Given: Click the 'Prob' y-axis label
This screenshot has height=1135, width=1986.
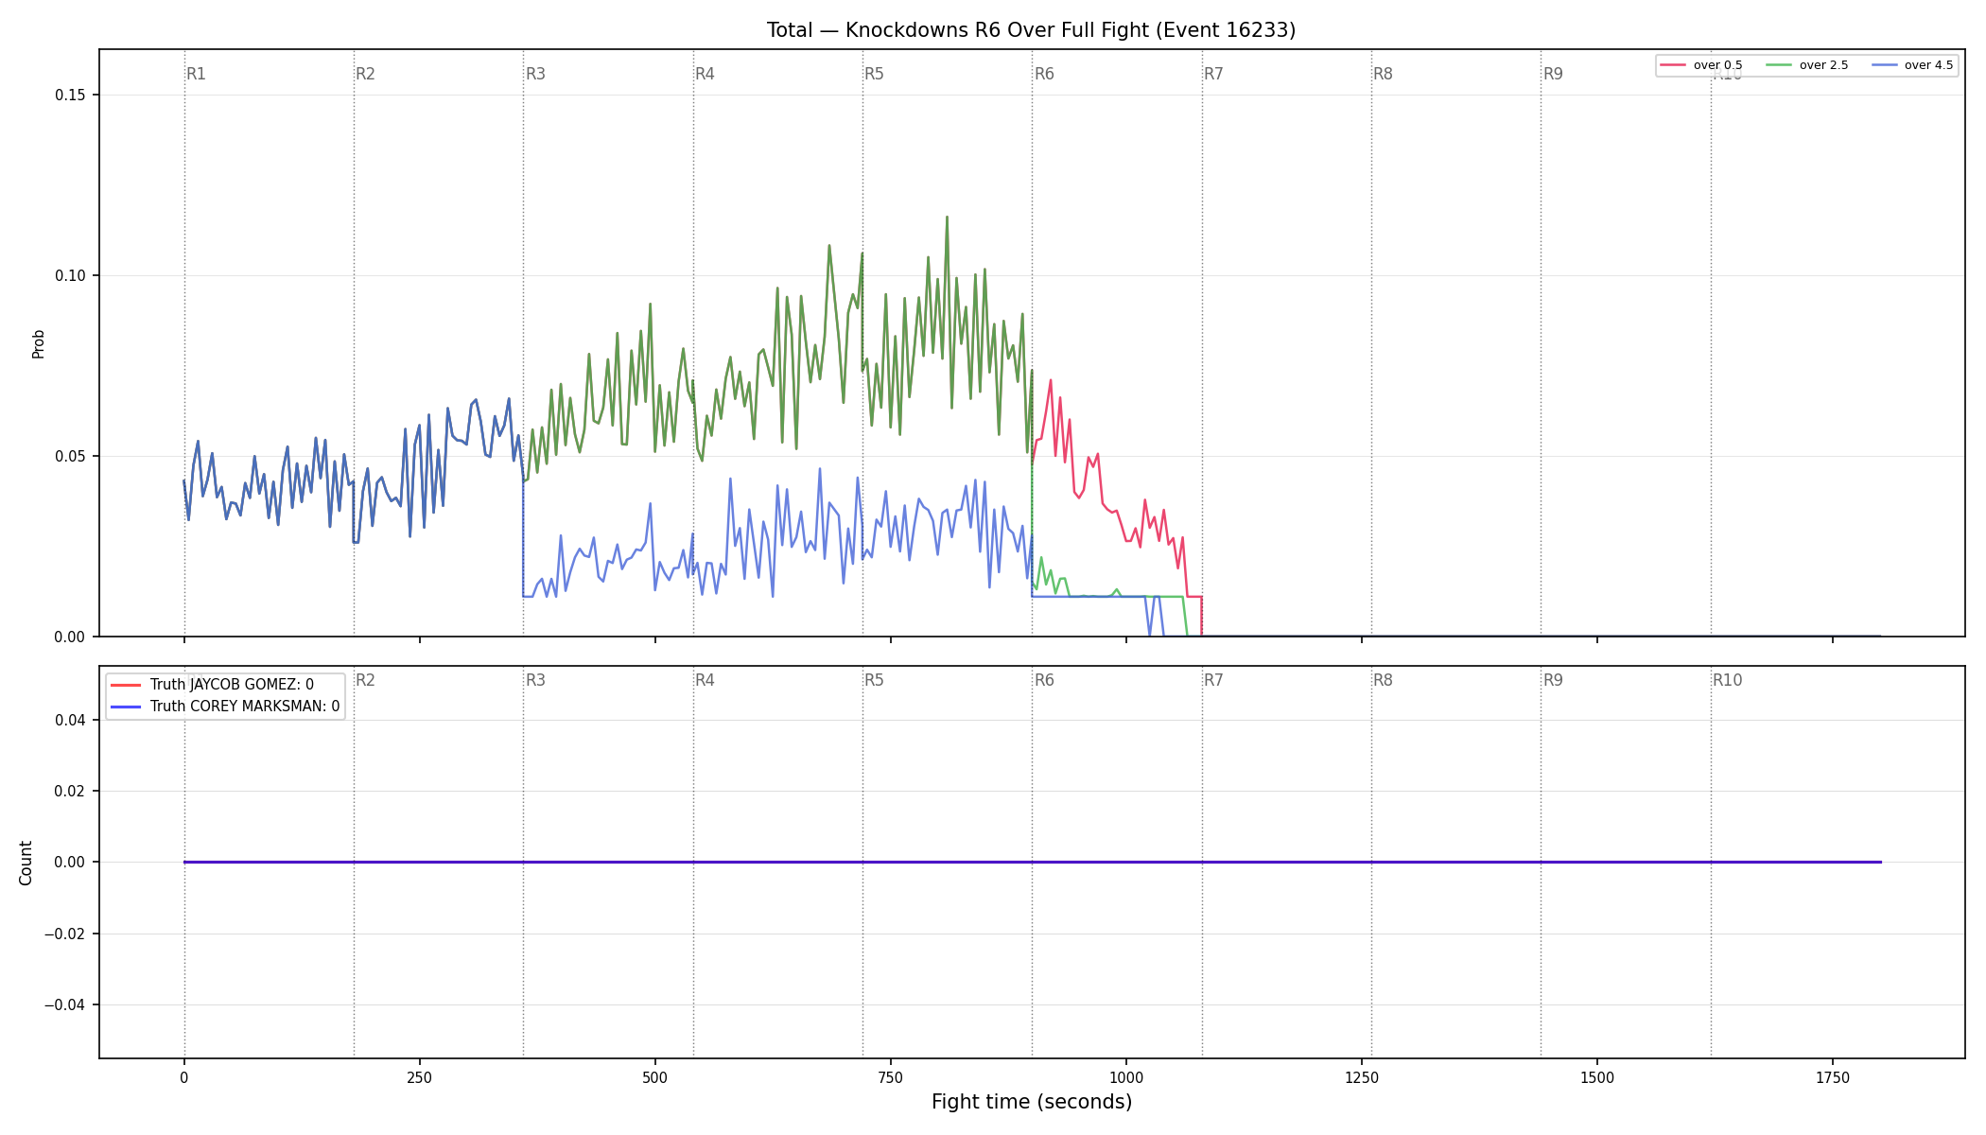Looking at the screenshot, I should point(38,343).
